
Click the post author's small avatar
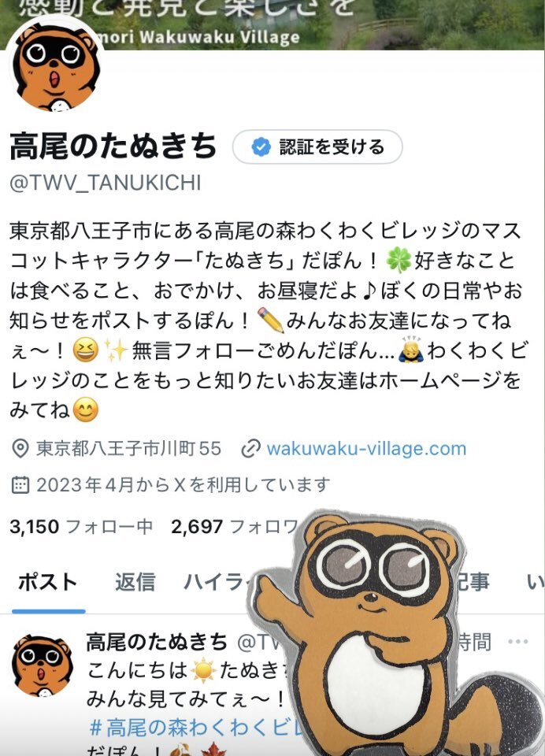(x=43, y=666)
